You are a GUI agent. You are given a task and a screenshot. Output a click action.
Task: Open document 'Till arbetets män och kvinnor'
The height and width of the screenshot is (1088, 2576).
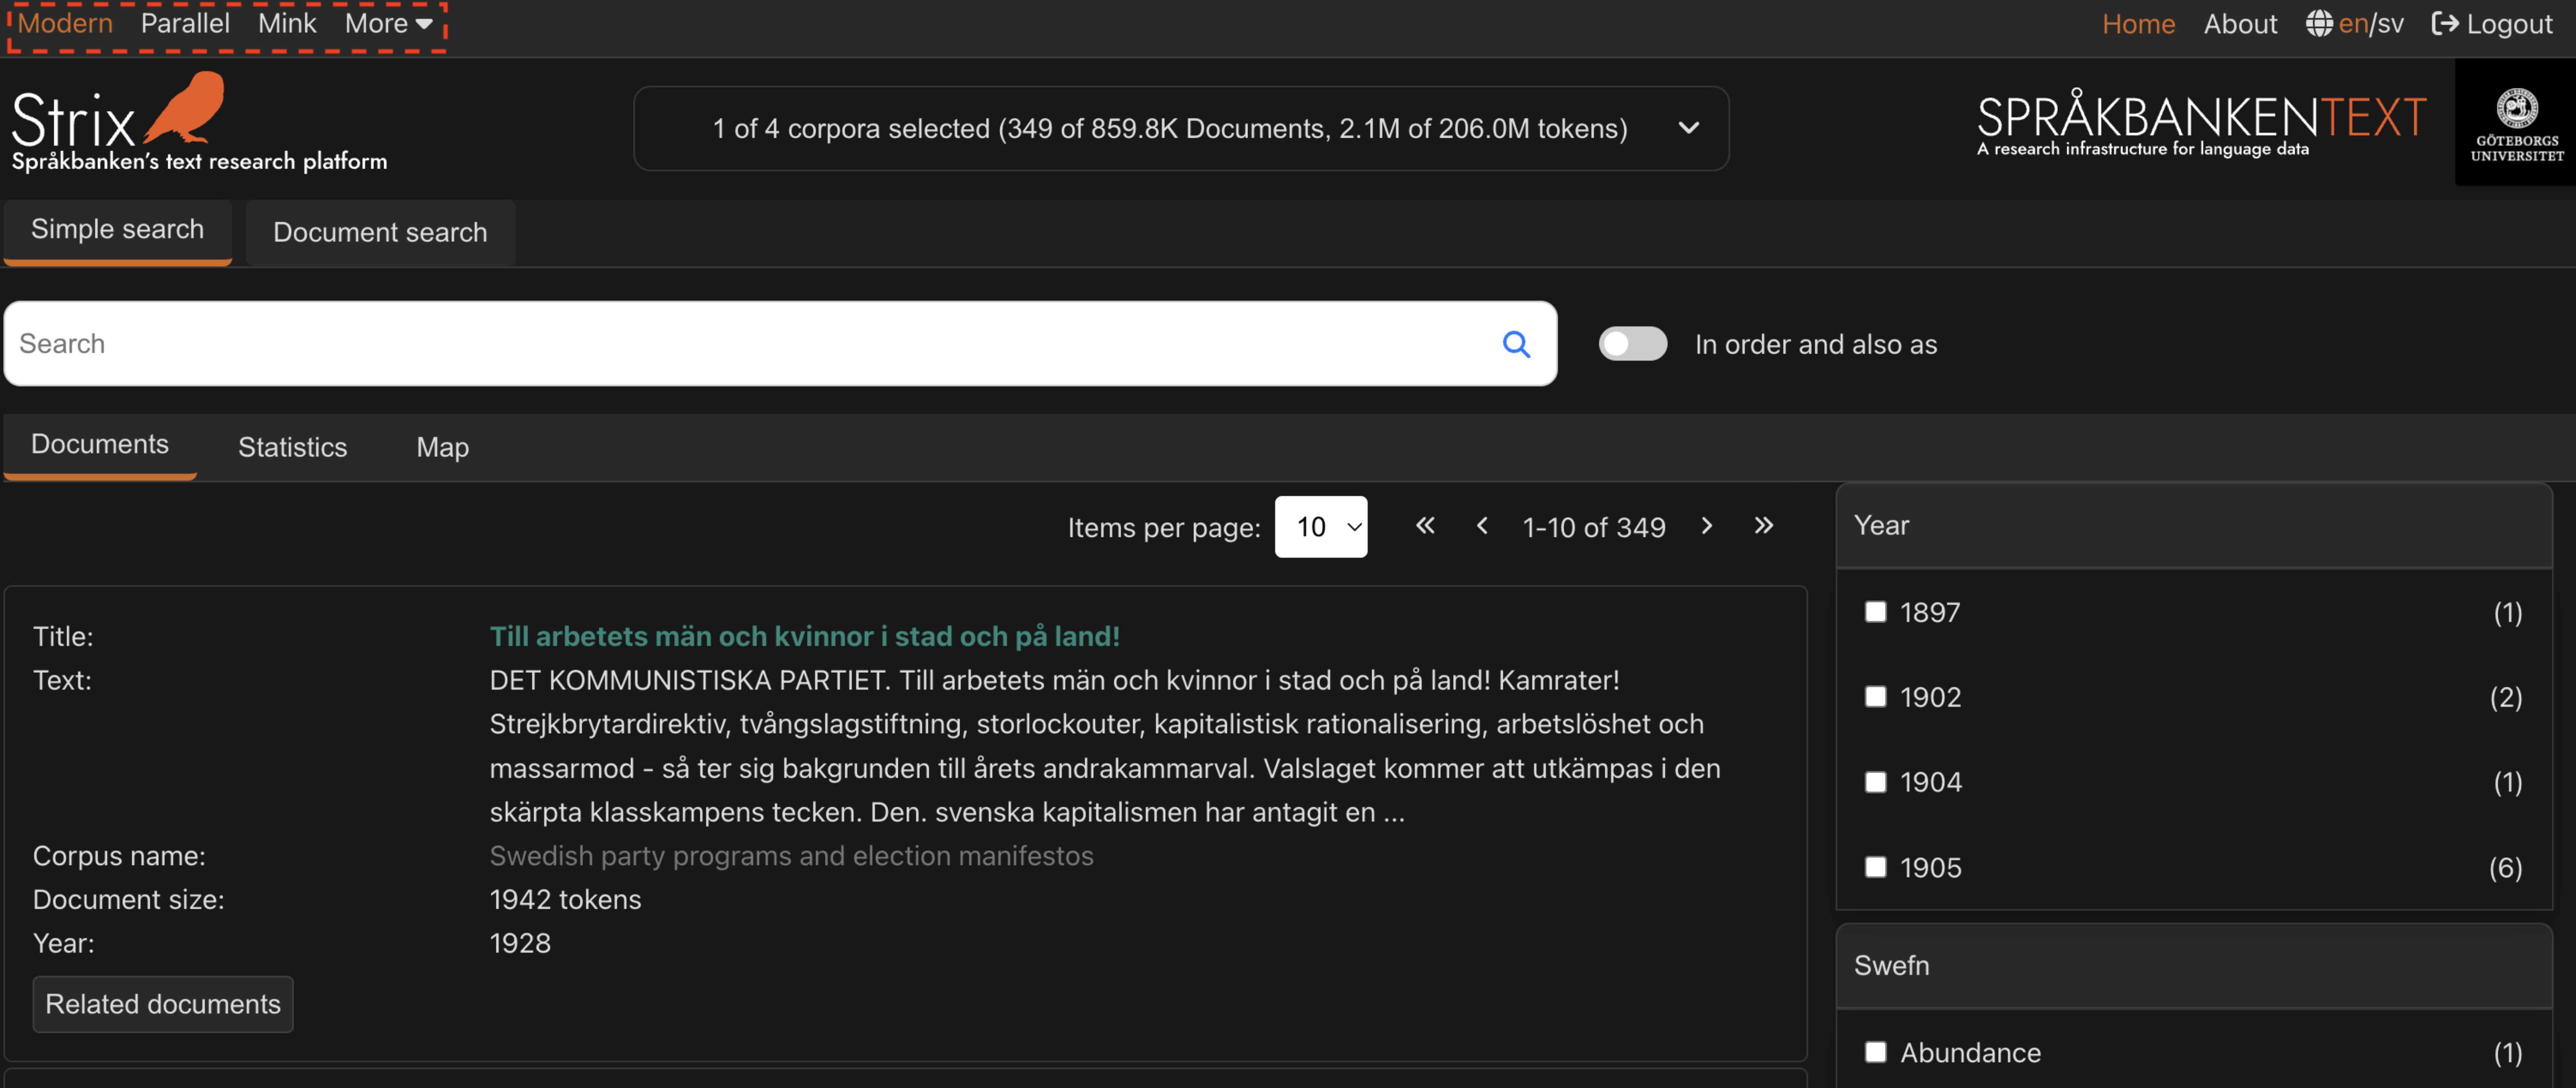pyautogui.click(x=804, y=636)
